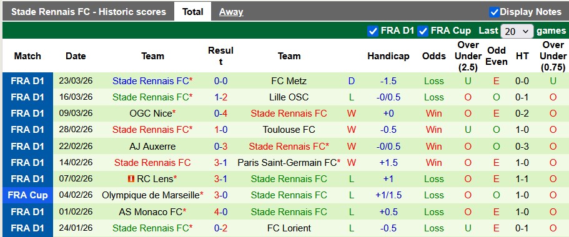Open the 3-1 score of PSG match

[220, 163]
